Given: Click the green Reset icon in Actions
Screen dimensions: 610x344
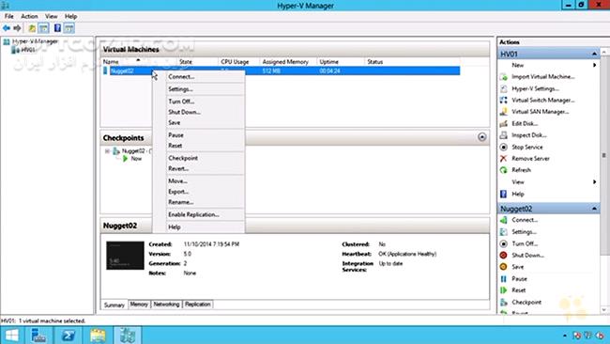Looking at the screenshot, I should (503, 290).
